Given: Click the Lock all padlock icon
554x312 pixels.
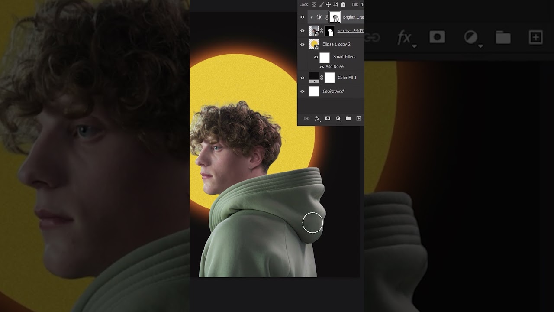Looking at the screenshot, I should tap(343, 4).
